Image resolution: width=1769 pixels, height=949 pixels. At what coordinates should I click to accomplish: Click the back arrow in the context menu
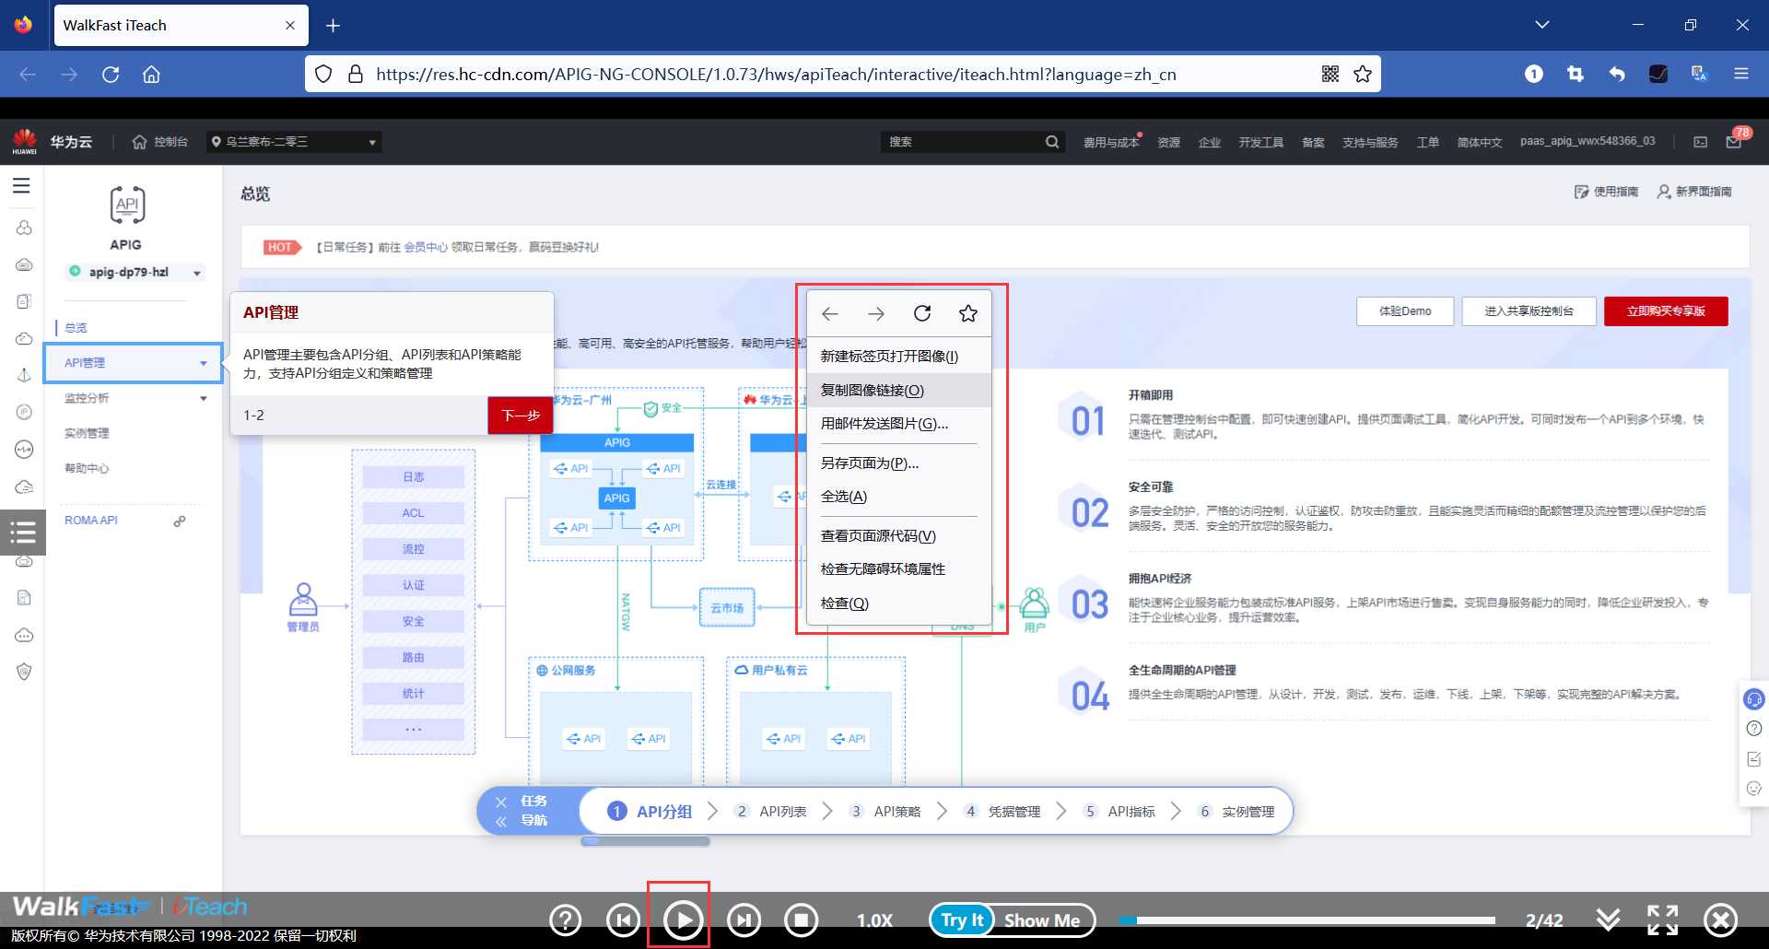click(x=830, y=313)
